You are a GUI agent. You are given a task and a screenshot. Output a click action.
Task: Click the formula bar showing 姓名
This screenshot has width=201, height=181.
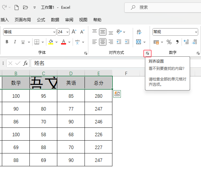coord(88,63)
